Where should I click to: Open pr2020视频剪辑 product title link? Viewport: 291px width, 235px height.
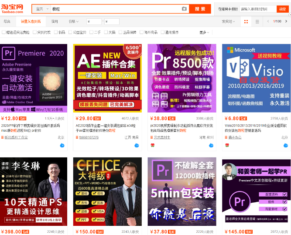pyautogui.click(x=181, y=128)
